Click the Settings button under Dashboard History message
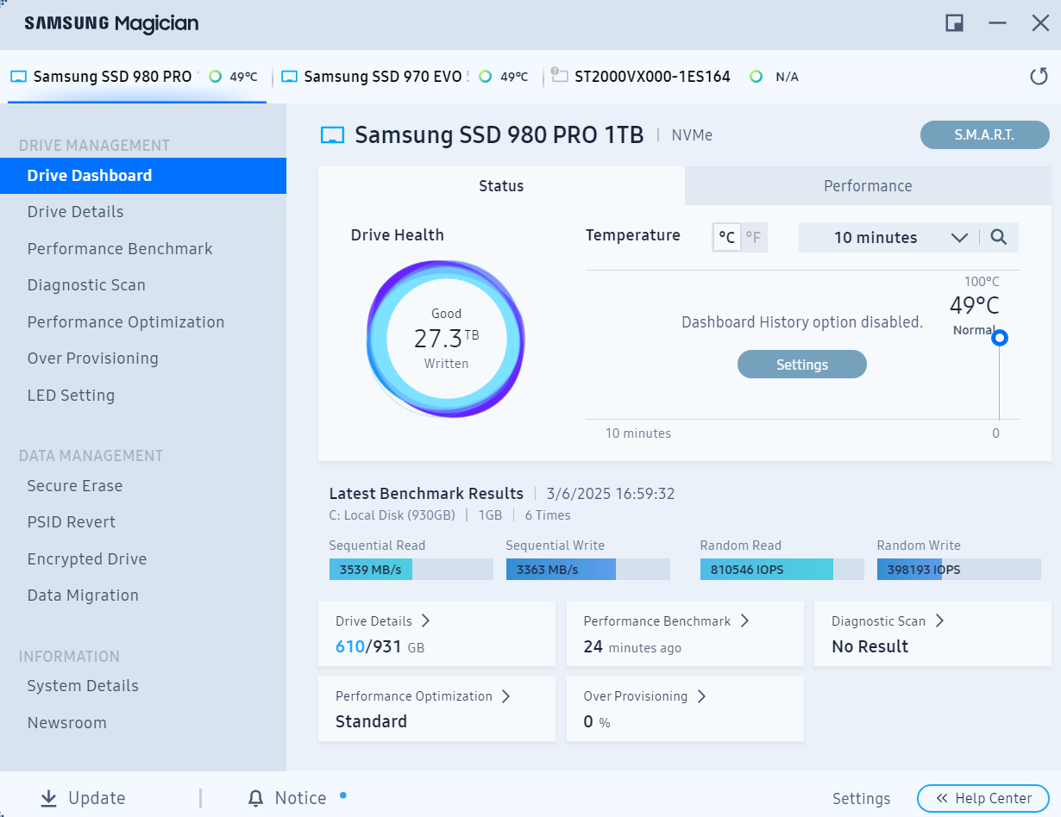 (x=802, y=365)
